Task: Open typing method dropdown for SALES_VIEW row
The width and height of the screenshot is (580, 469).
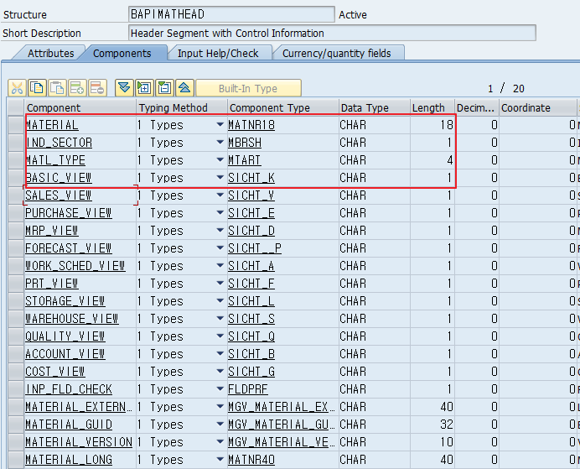Action: click(x=220, y=195)
